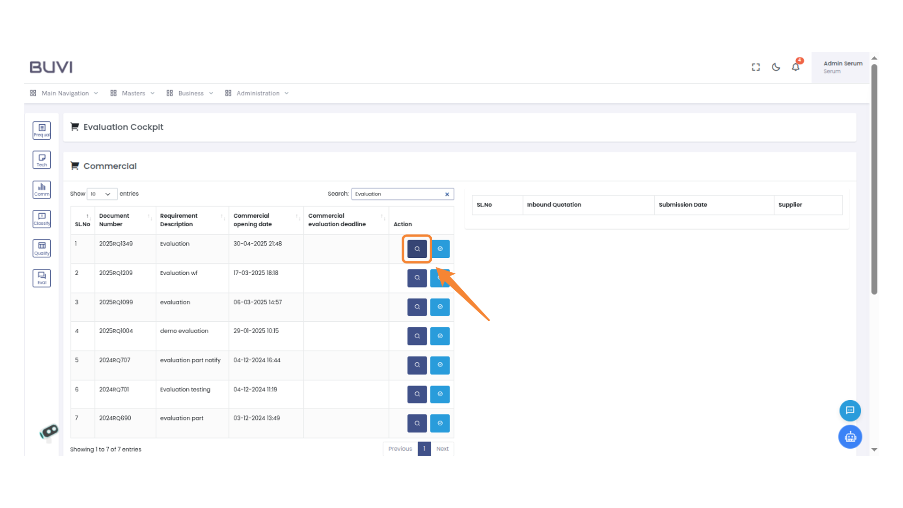Select the Qualify sidebar icon
Screen dimensions: 903x508
tap(42, 248)
